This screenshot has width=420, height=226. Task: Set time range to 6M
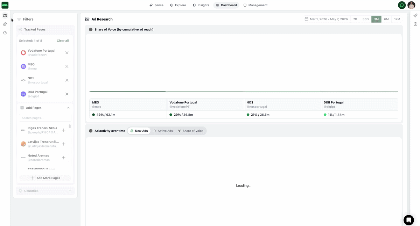pos(386,19)
